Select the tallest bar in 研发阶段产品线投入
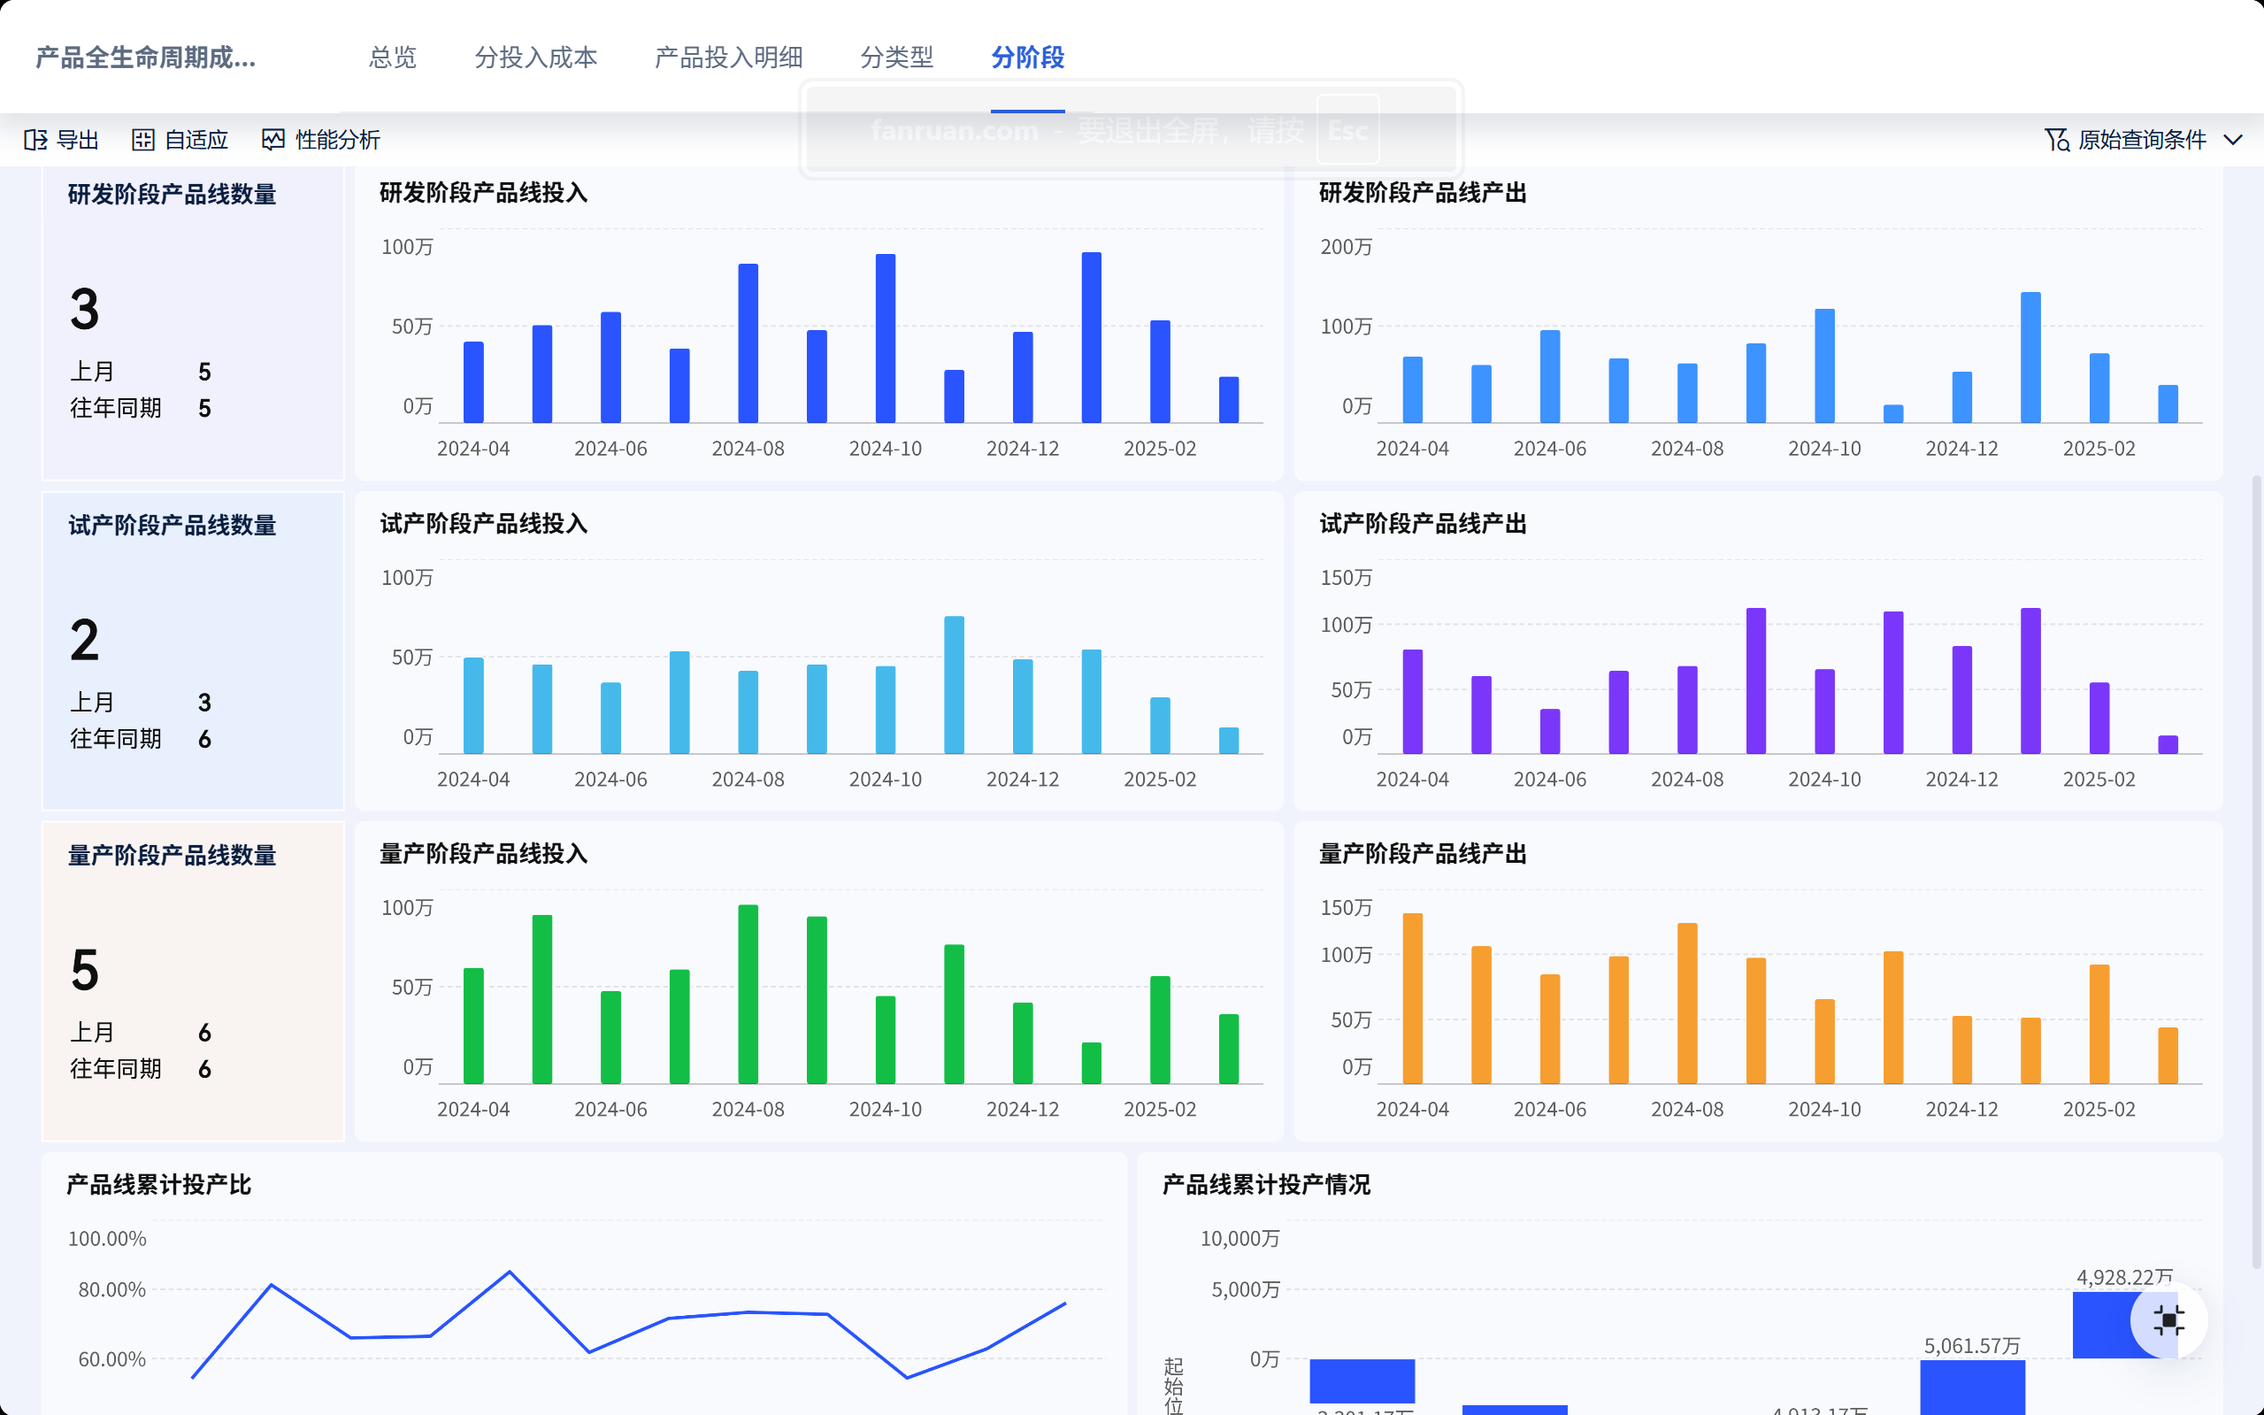Viewport: 2264px width, 1415px height. click(x=1092, y=338)
